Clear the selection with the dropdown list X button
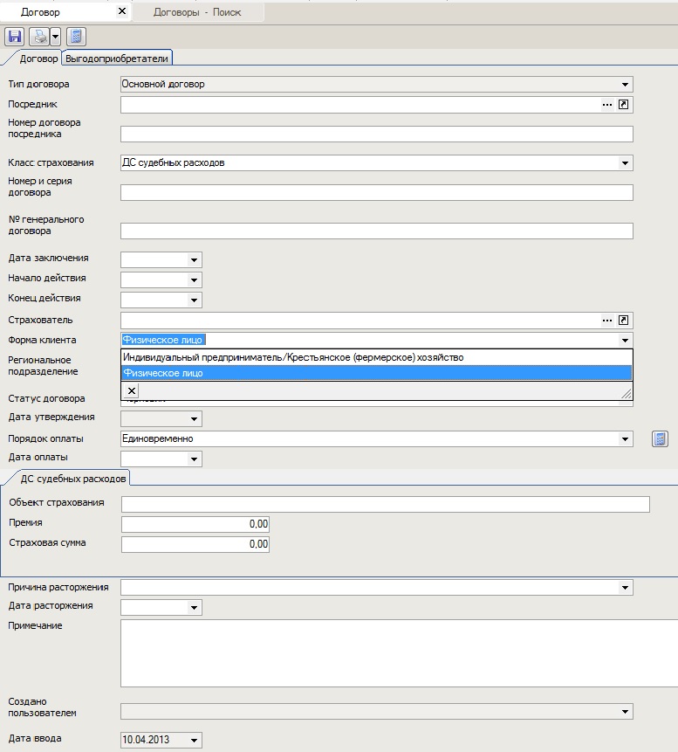This screenshot has height=752, width=678. 131,390
